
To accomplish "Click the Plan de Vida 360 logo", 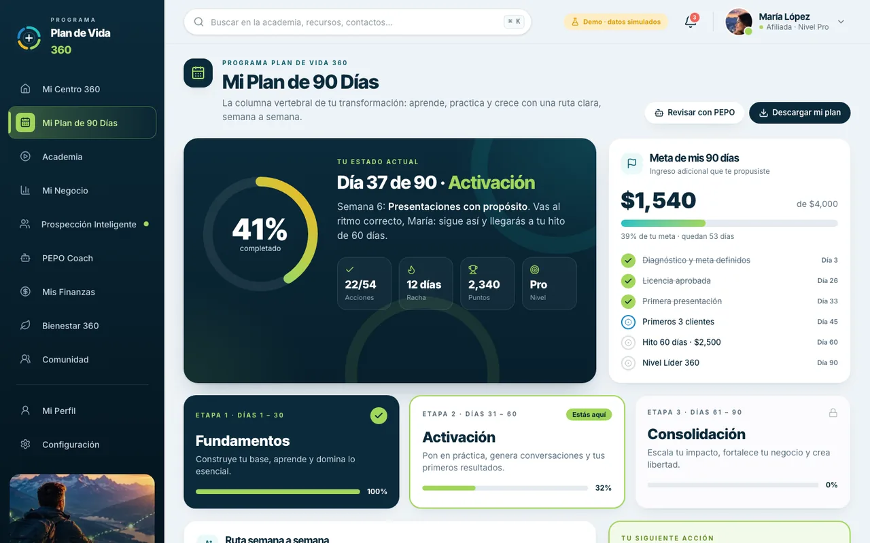I will point(29,38).
